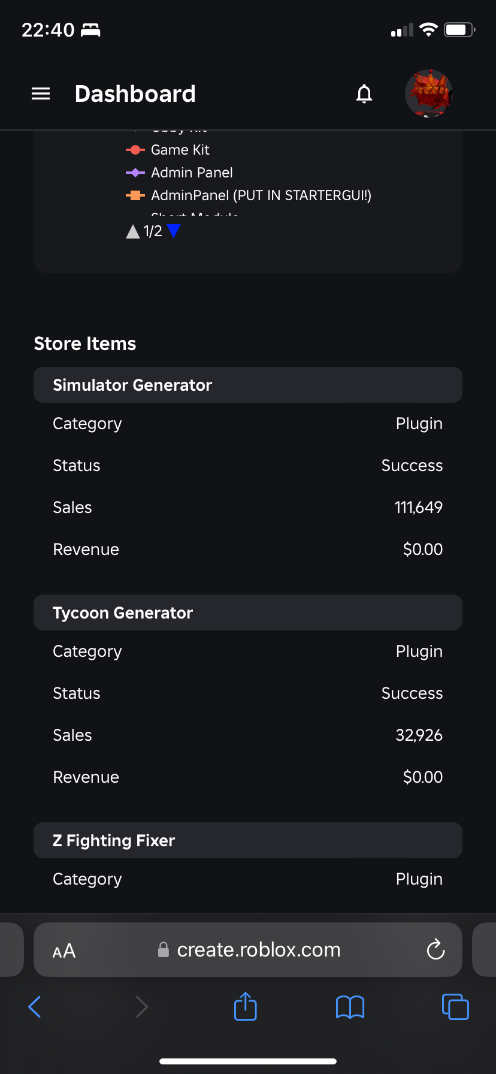Screen dimensions: 496x1074
Task: Go to previous legend page arrow
Action: (133, 231)
